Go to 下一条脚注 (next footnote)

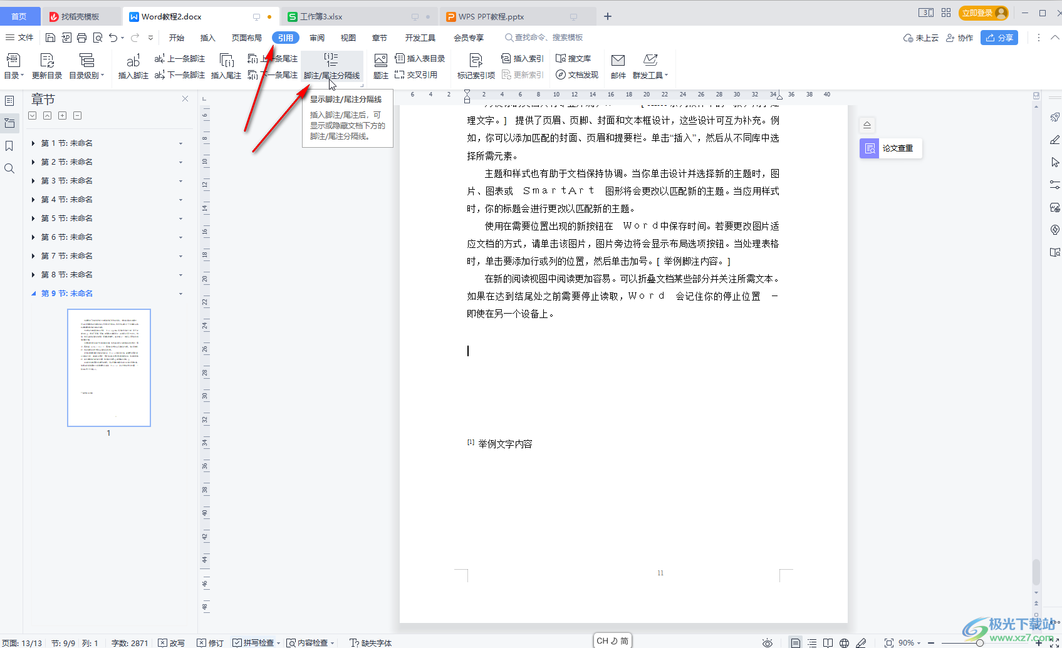tap(180, 75)
